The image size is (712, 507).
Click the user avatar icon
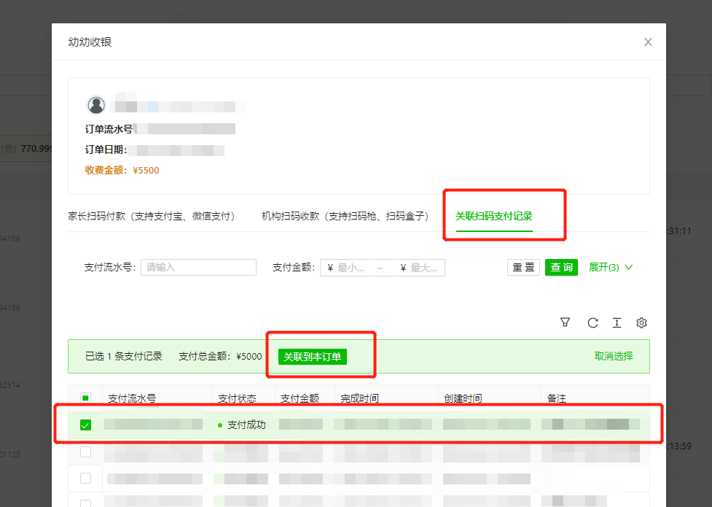[96, 105]
